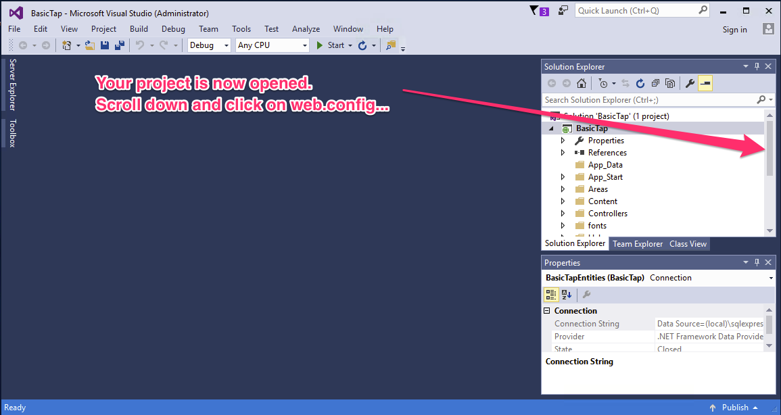The image size is (781, 415).
Task: Click the Search Solution Explorer field
Action: pyautogui.click(x=658, y=100)
